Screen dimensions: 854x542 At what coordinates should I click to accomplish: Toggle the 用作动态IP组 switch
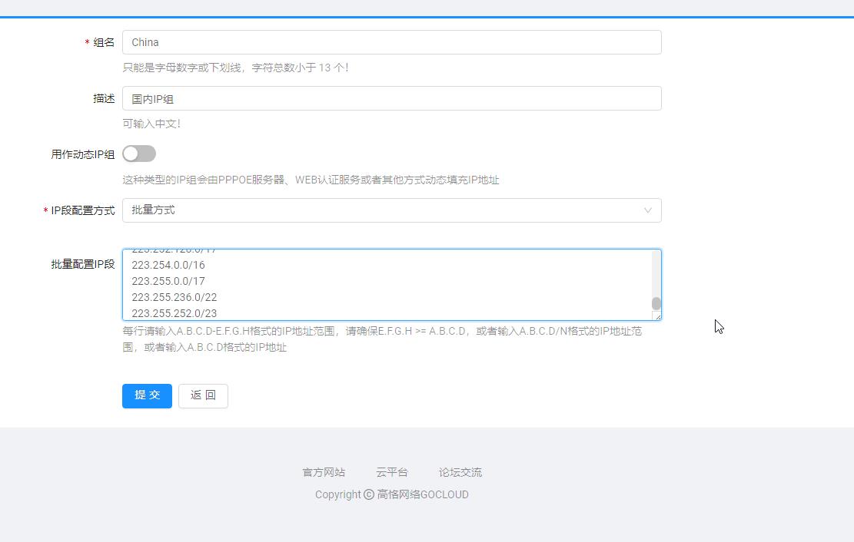(139, 154)
